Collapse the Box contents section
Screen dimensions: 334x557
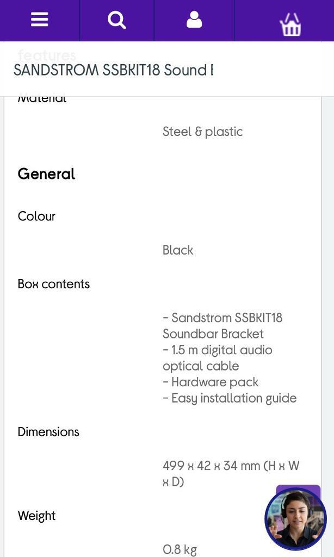point(53,283)
